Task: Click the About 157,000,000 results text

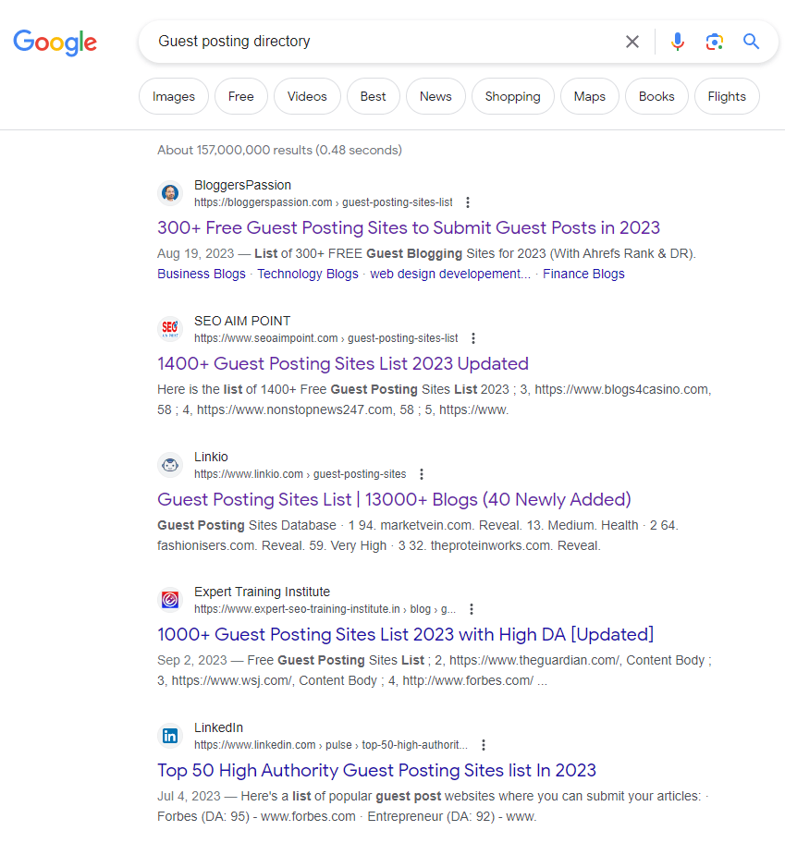Action: pos(279,150)
